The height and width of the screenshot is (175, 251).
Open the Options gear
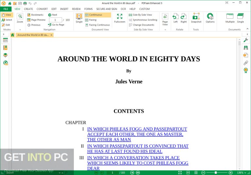point(210,18)
